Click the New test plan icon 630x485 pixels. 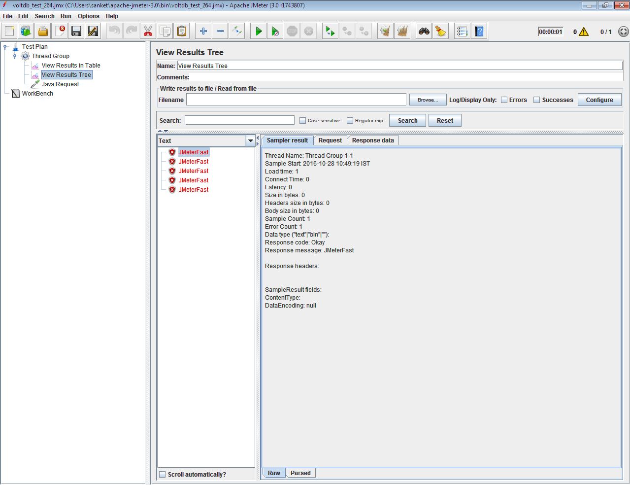click(x=9, y=31)
